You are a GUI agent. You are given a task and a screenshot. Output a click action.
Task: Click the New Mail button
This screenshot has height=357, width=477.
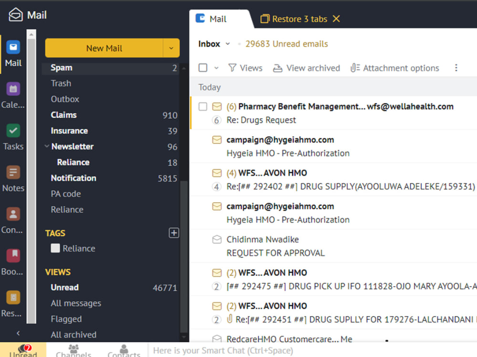[104, 48]
